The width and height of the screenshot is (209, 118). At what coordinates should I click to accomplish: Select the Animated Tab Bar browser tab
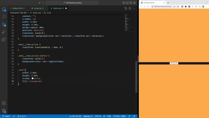(153, 3)
